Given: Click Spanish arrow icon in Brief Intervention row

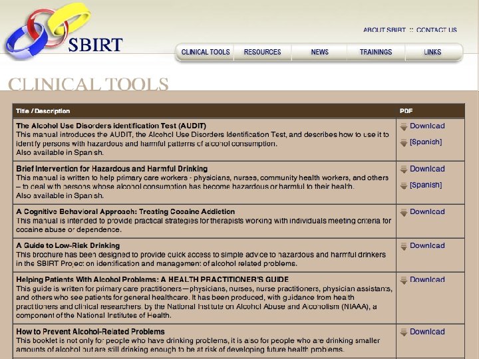Looking at the screenshot, I should (x=404, y=185).
